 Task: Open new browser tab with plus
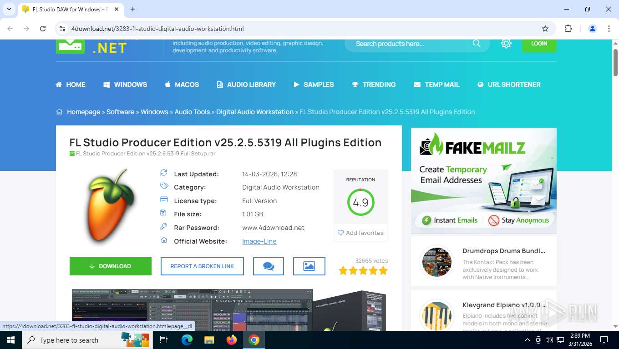point(133,9)
